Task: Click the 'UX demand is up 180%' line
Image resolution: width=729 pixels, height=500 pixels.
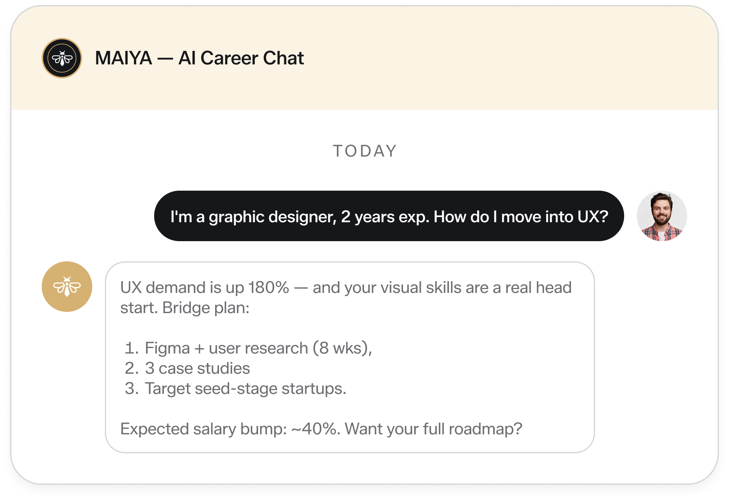Action: 205,287
